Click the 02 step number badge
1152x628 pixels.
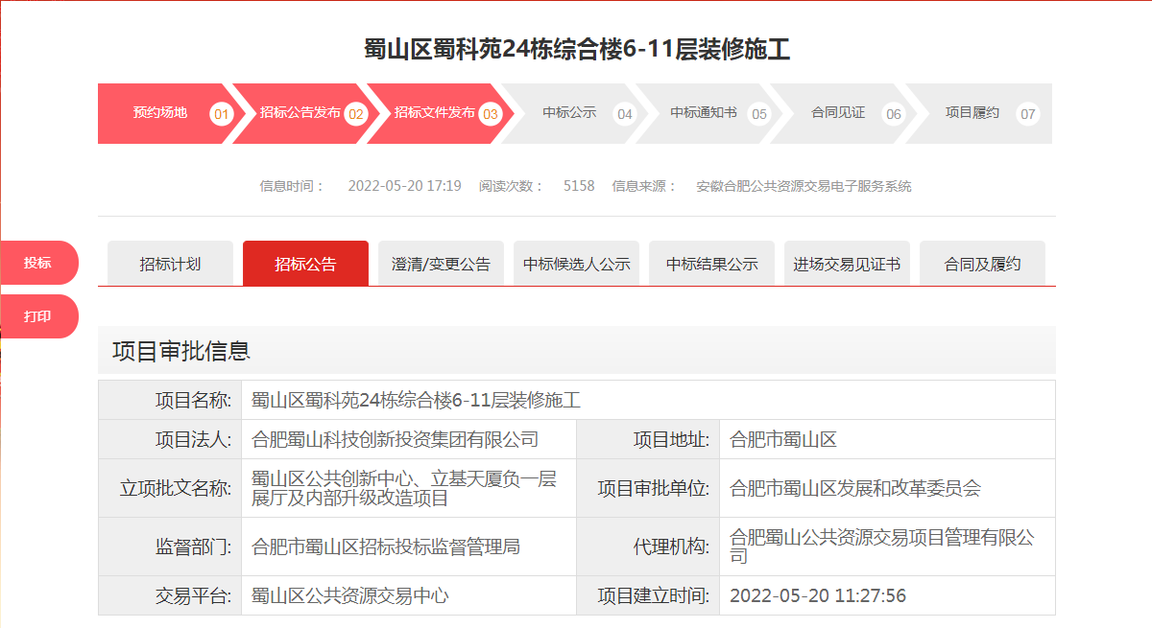(x=356, y=114)
